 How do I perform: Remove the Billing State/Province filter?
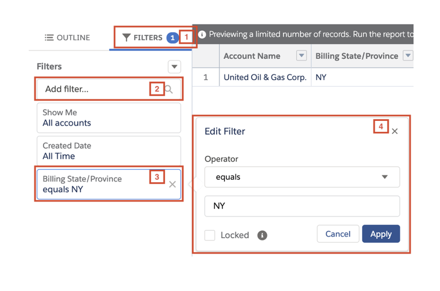[172, 184]
